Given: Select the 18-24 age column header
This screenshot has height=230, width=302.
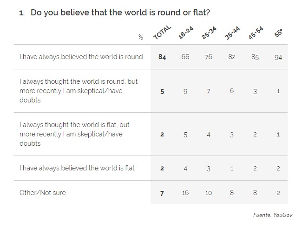Looking at the screenshot, I should tap(185, 34).
